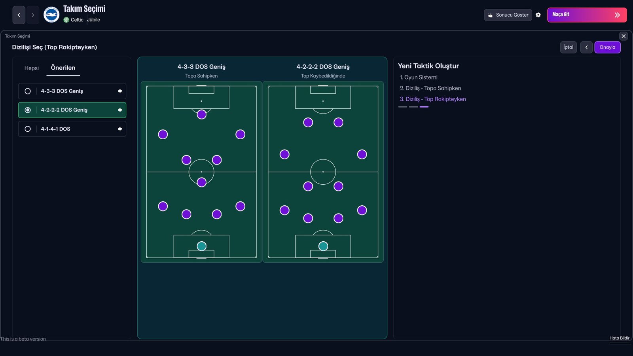Select the 4-3-3 DOS Geniş radio button
Screen dimensions: 633x356
(x=27, y=91)
